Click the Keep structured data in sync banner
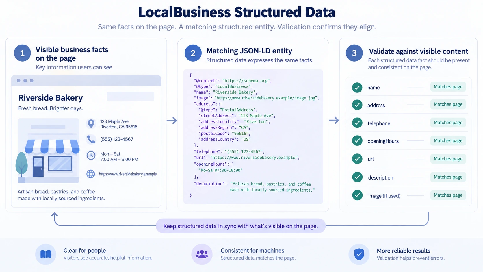Screen dimensions: 483x272 241,226
